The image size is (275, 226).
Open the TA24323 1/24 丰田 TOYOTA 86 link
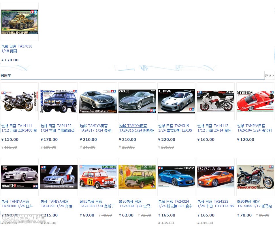[216, 204]
